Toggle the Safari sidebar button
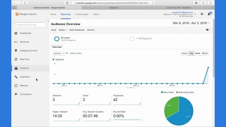226x127 pixels. [25, 3]
